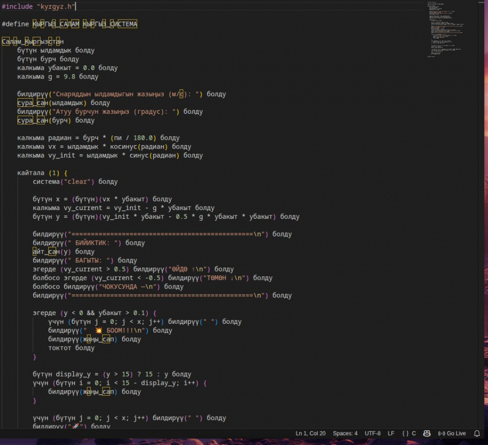The width and height of the screenshot is (488, 445).
Task: Change LF end-of-line sequence
Action: pos(391,433)
